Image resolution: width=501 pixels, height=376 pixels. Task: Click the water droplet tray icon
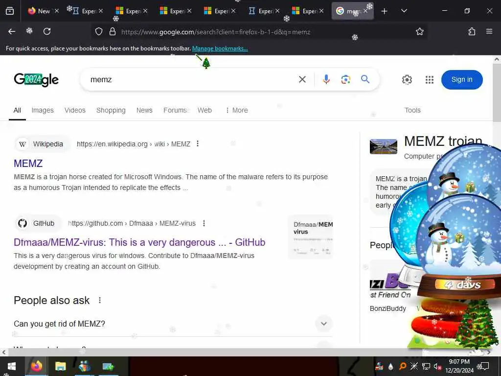tap(391, 366)
